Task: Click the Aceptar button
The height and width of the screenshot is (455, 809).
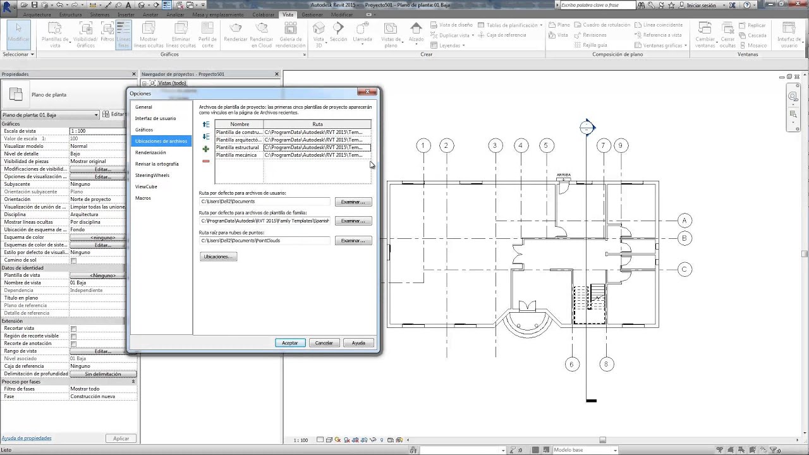Action: (290, 343)
